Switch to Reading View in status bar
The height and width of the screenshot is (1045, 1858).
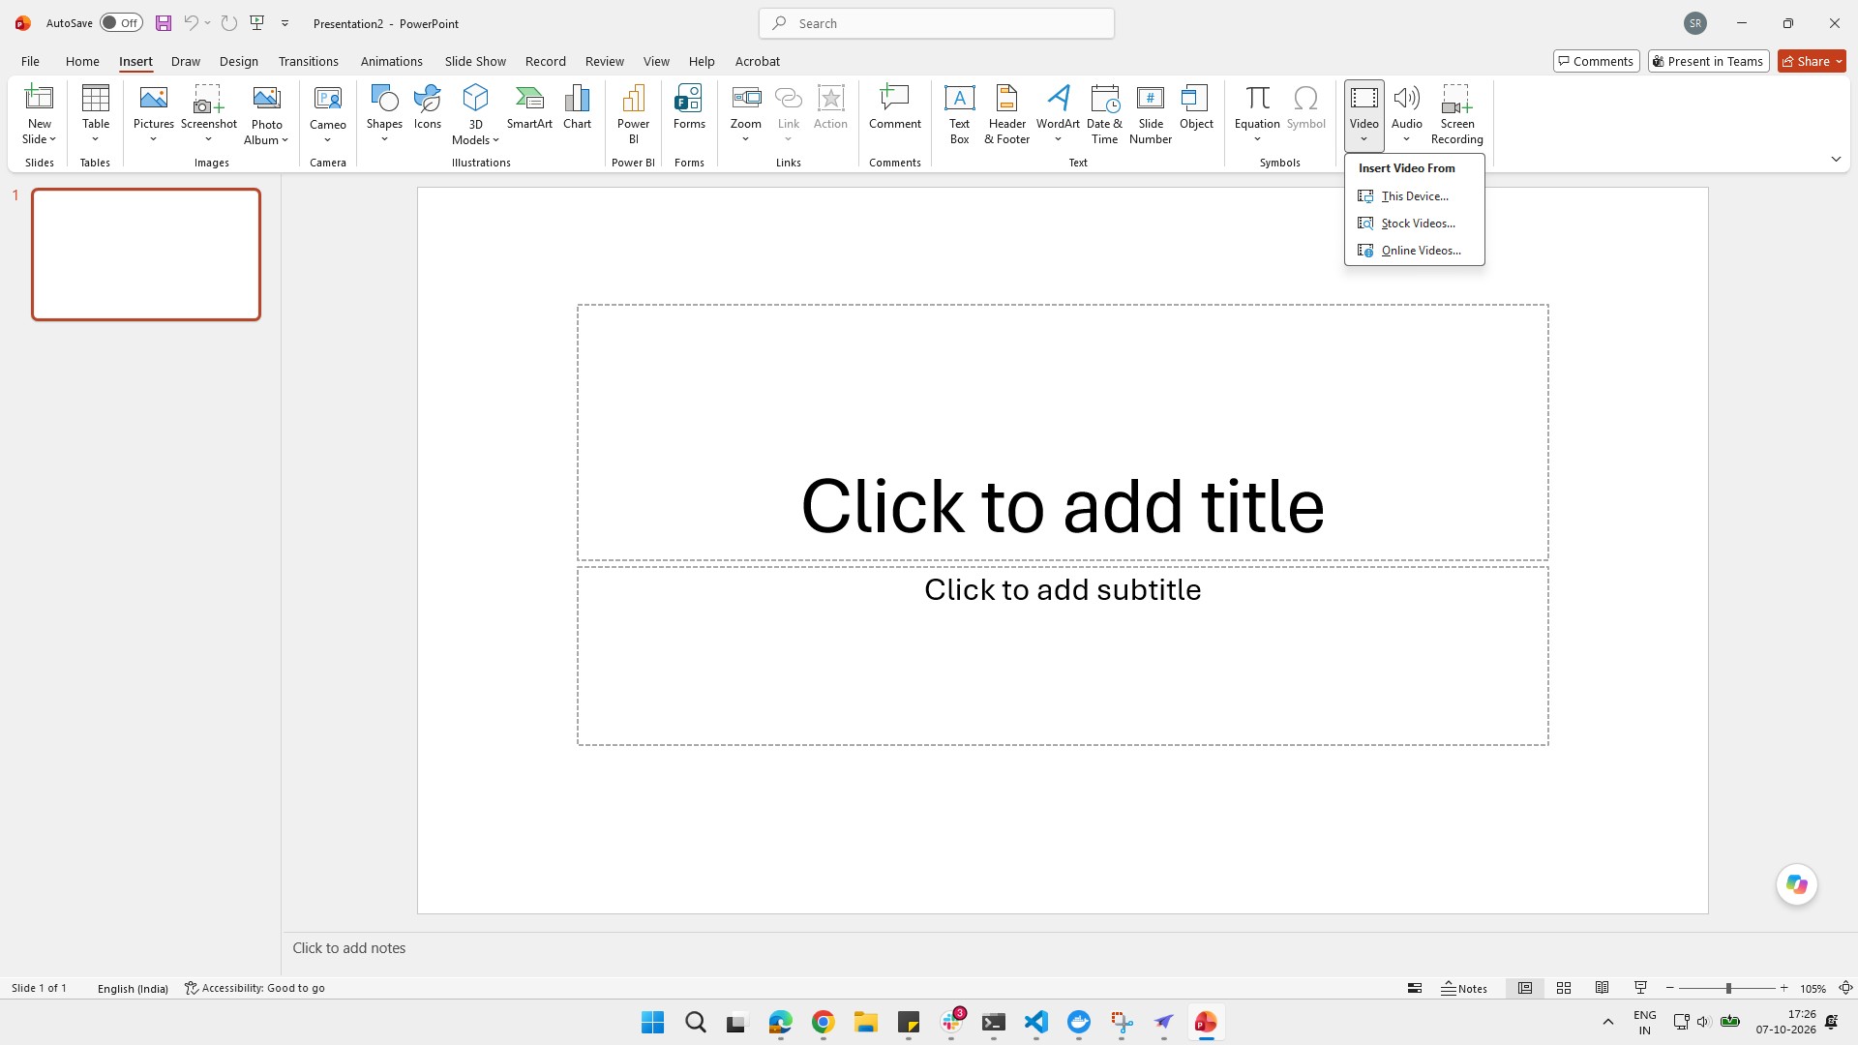[1603, 988]
